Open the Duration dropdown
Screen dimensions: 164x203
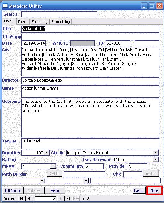(46, 153)
